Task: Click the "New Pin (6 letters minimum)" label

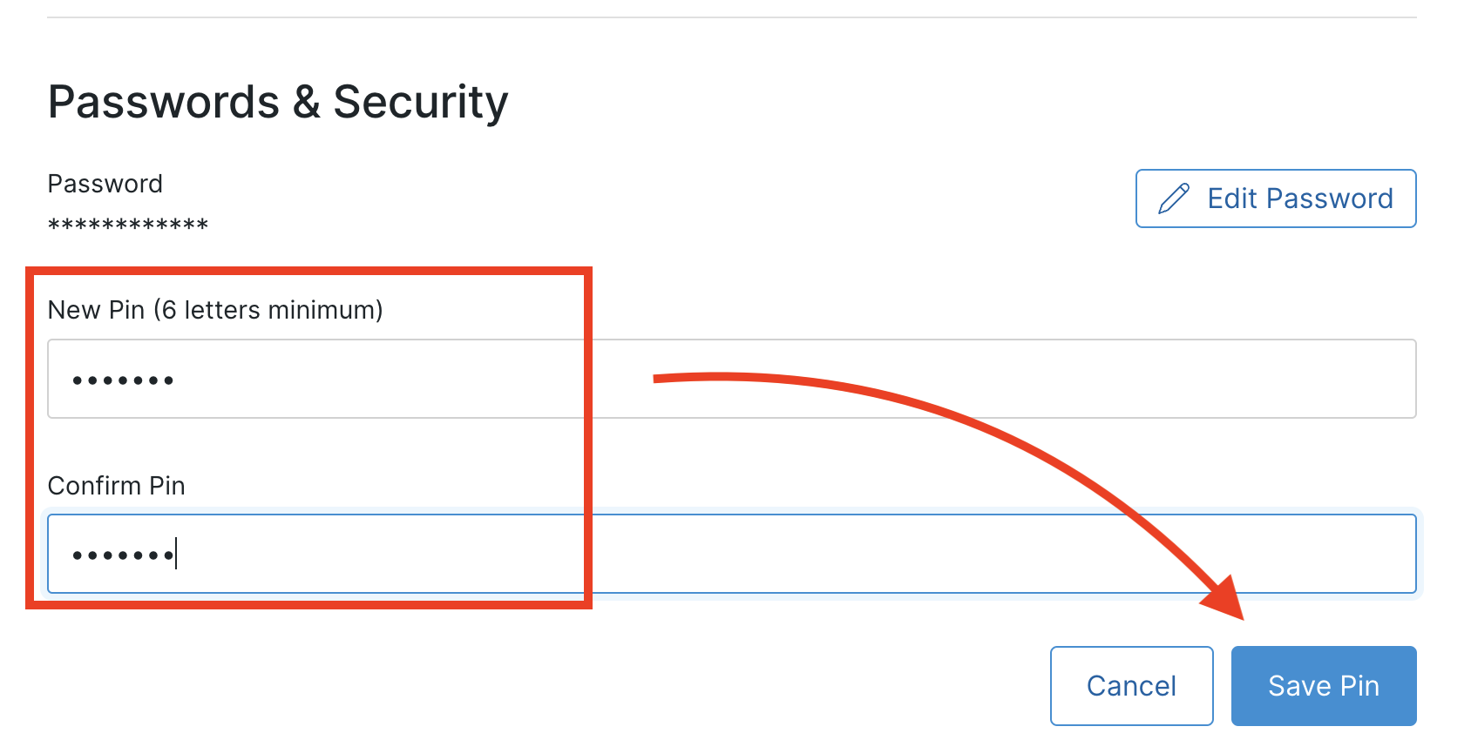Action: (215, 310)
